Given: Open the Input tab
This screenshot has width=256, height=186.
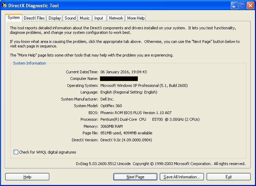Looking at the screenshot, I should click(99, 18).
